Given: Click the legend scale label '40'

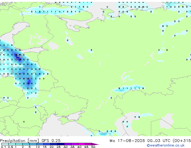Looking at the screenshot, I should pos(79,147).
